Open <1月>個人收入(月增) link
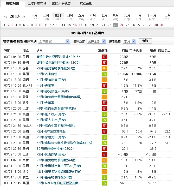This screenshot has height=186, width=174. coord(51,114)
